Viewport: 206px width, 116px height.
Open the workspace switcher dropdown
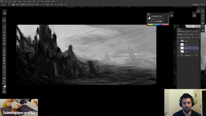[x=199, y=5]
